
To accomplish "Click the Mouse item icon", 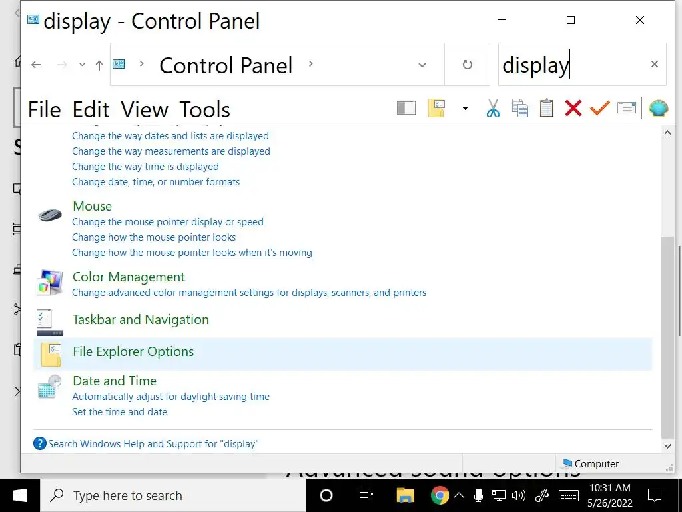I will 50,215.
